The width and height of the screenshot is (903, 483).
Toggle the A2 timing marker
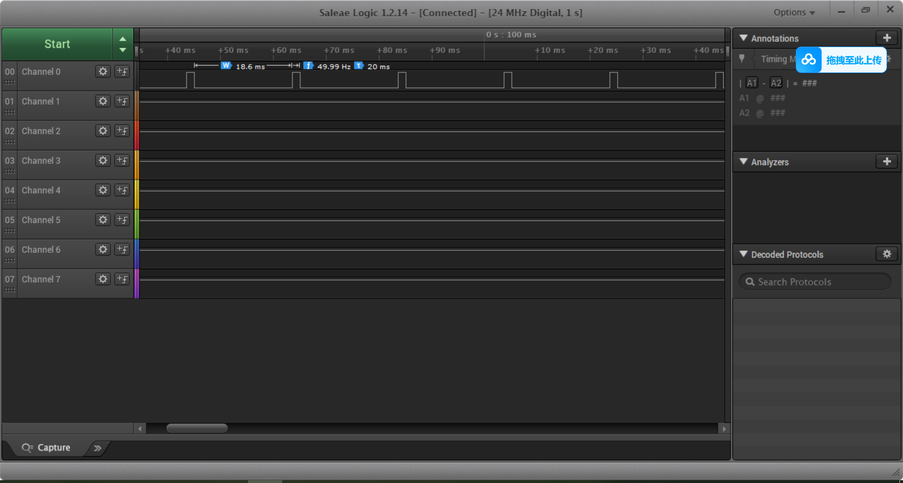776,83
